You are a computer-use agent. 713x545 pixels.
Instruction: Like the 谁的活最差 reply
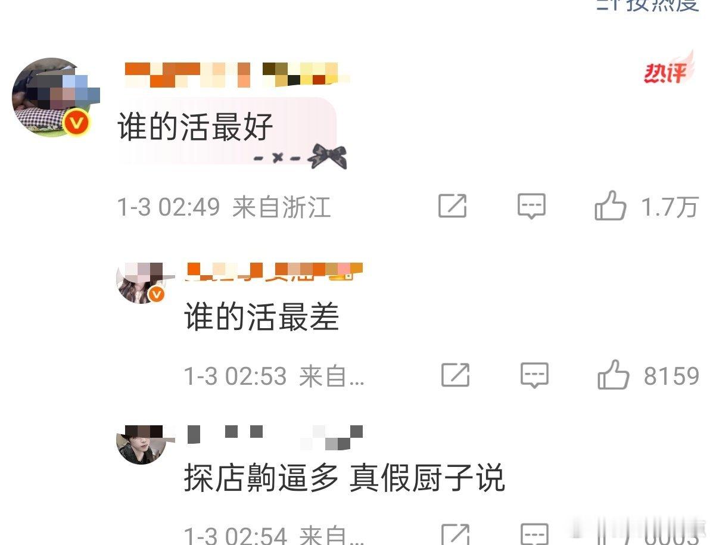[x=614, y=375]
